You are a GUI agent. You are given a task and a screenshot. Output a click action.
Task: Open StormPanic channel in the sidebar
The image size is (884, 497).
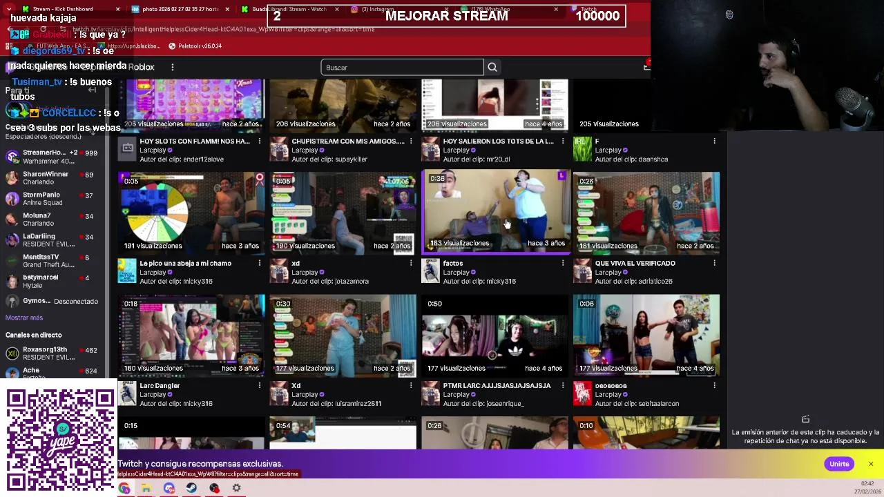(x=52, y=199)
